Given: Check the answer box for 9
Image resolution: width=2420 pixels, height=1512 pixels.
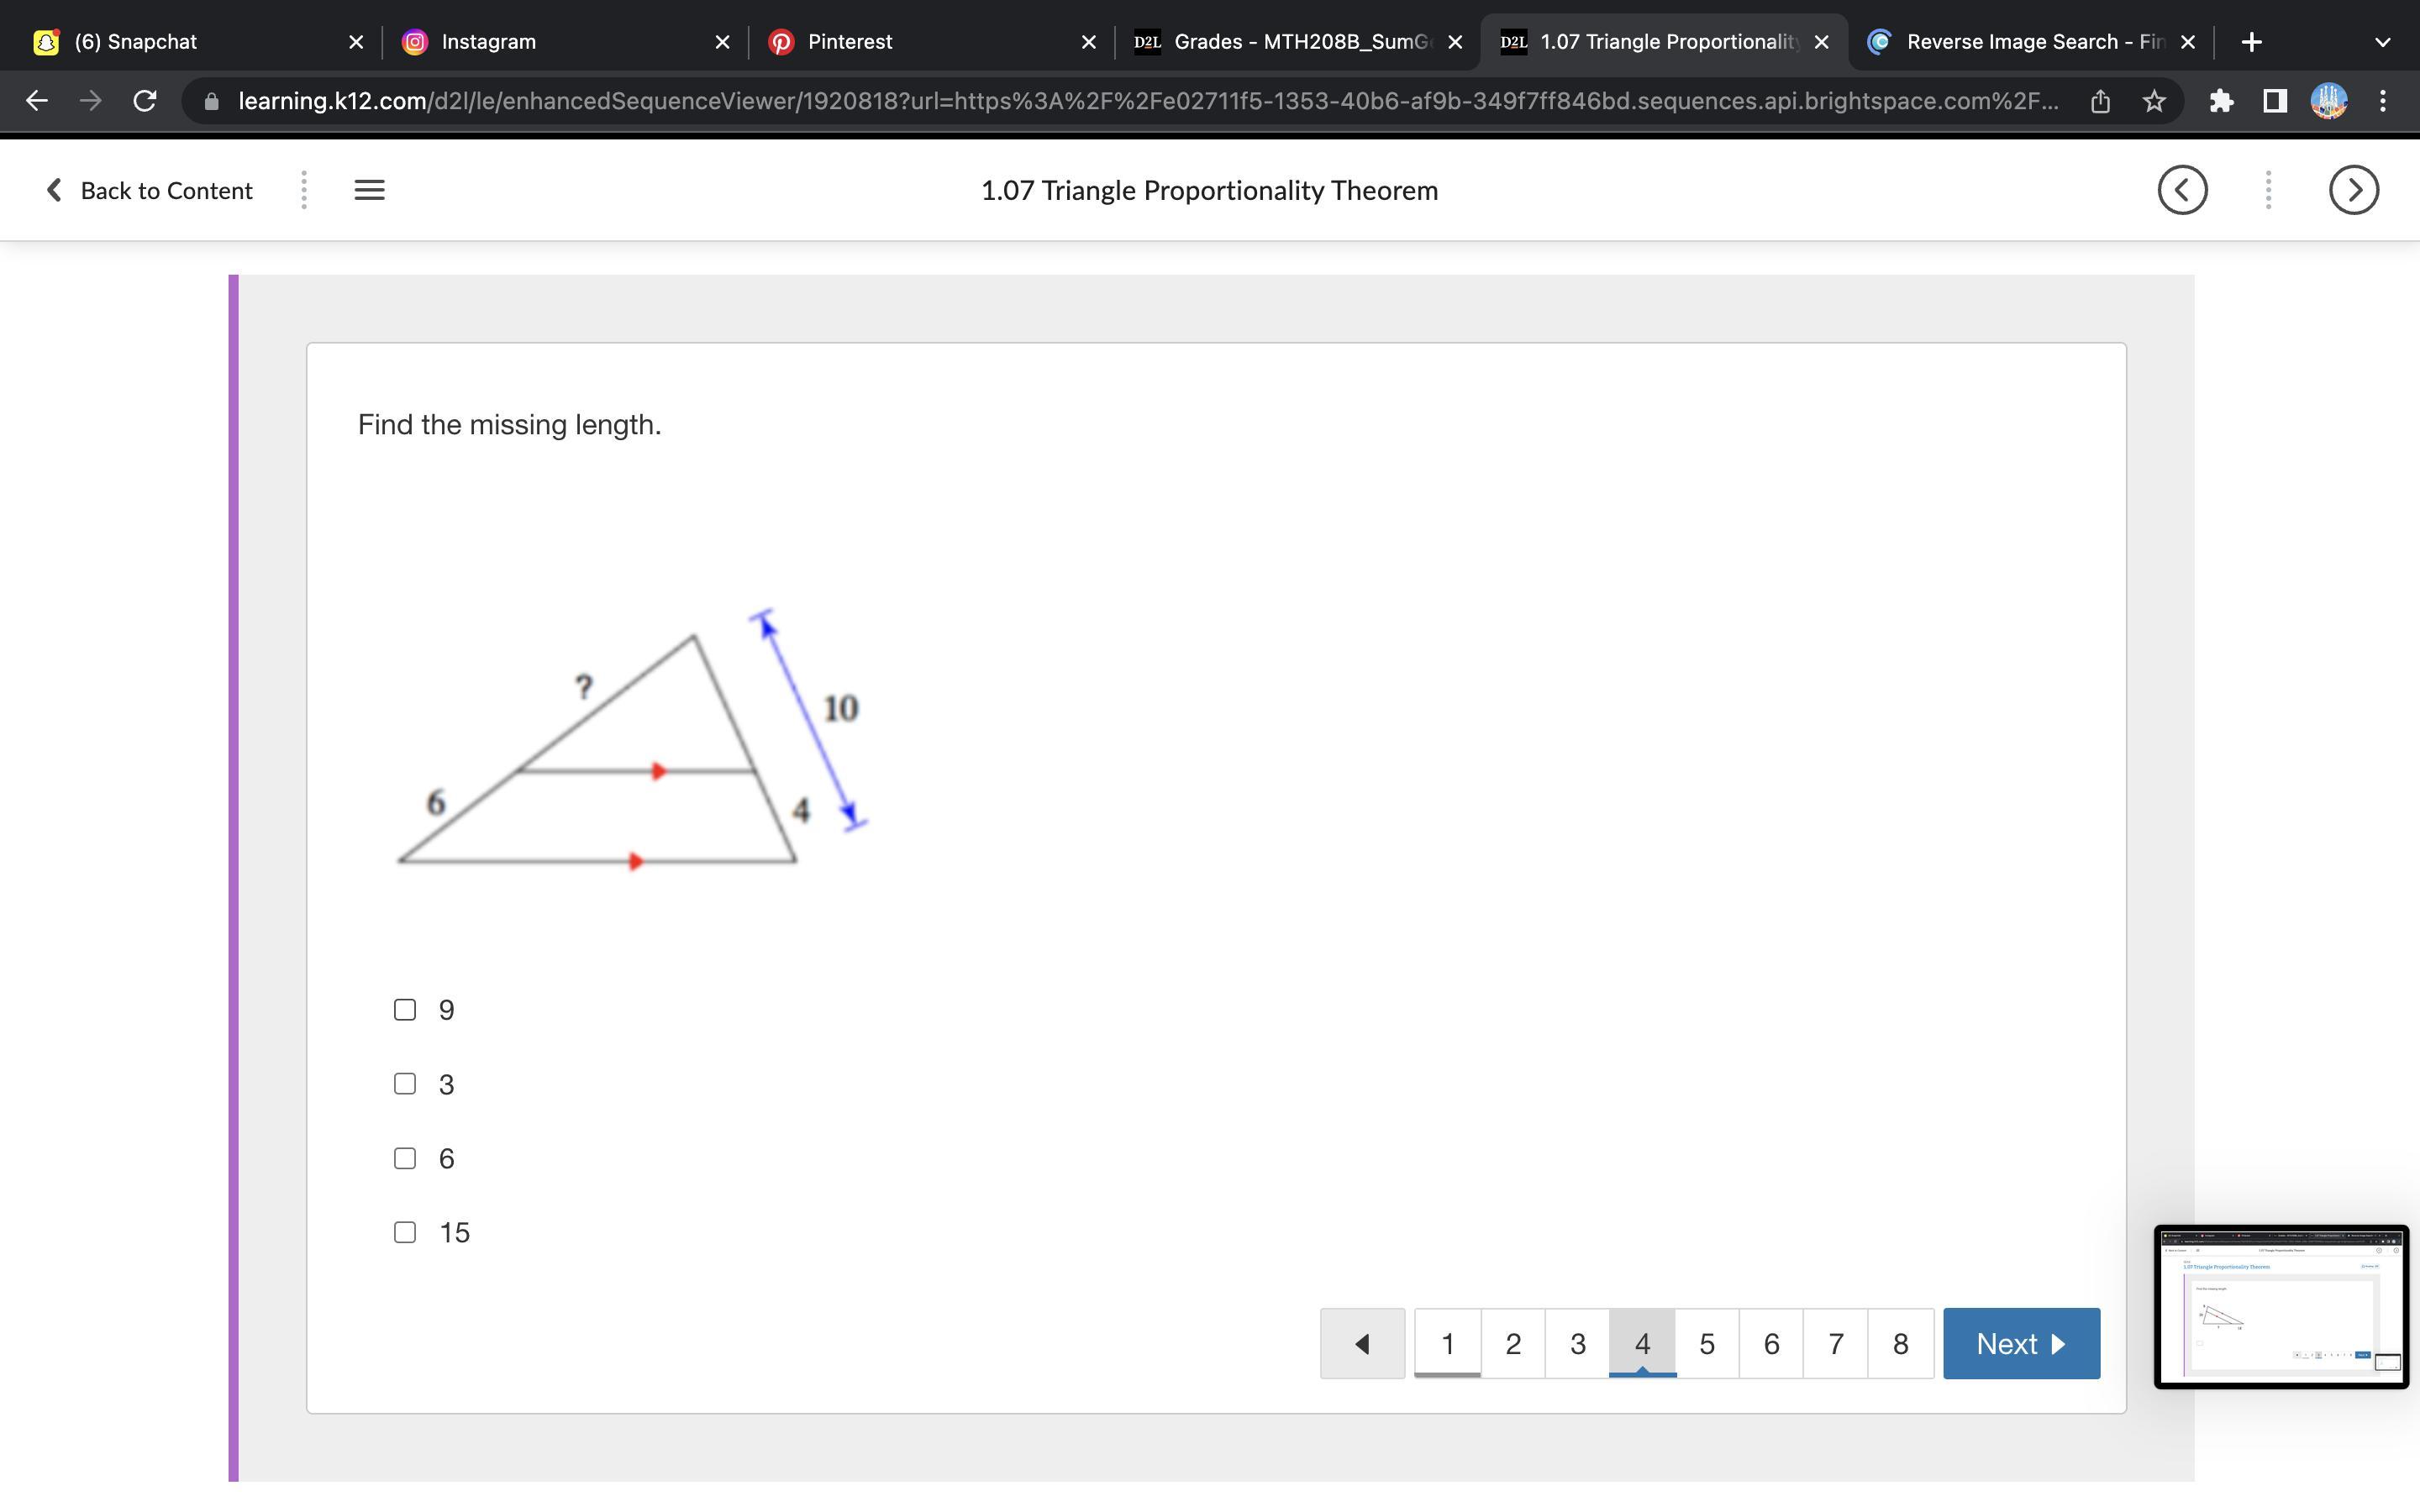Looking at the screenshot, I should click(x=405, y=1010).
